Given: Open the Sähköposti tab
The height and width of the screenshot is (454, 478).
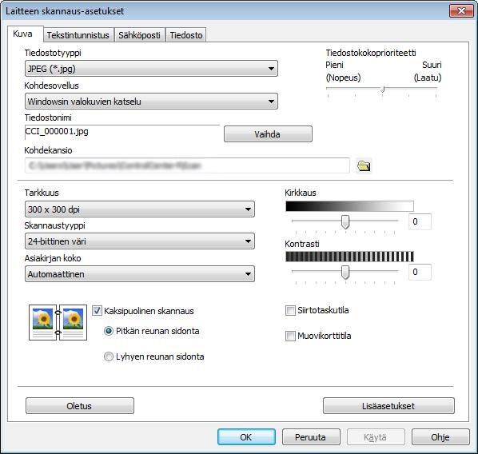Looking at the screenshot, I should 139,35.
